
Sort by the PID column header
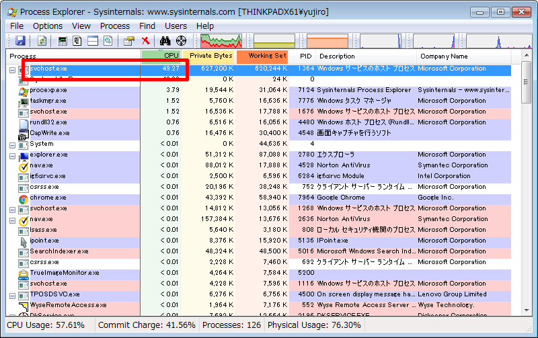click(302, 56)
